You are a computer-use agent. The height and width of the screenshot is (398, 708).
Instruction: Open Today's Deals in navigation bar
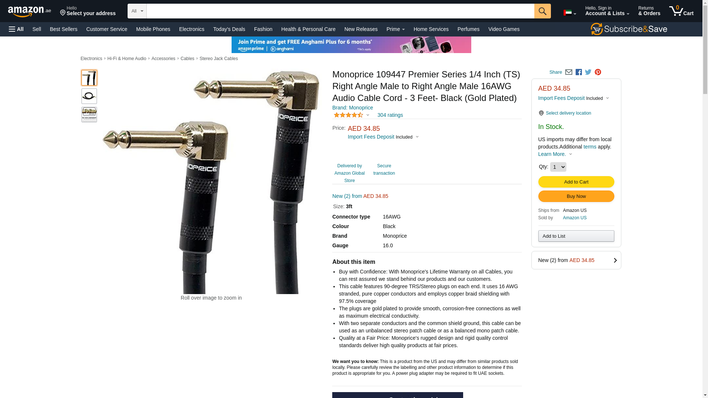point(229,29)
